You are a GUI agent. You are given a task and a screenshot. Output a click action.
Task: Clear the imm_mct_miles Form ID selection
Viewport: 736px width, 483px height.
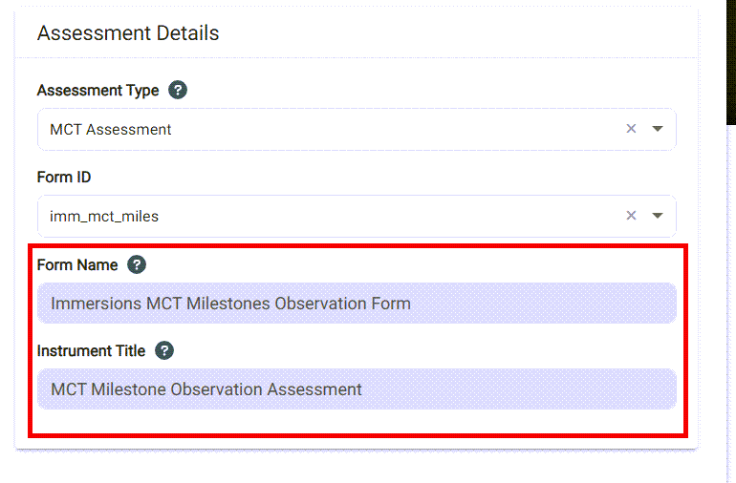pyautogui.click(x=631, y=216)
